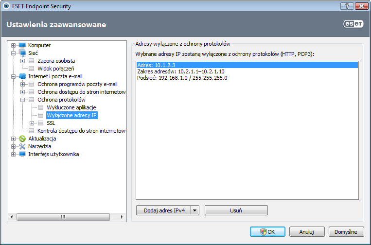Click the green Aktualizacja refresh icon

click(22, 139)
